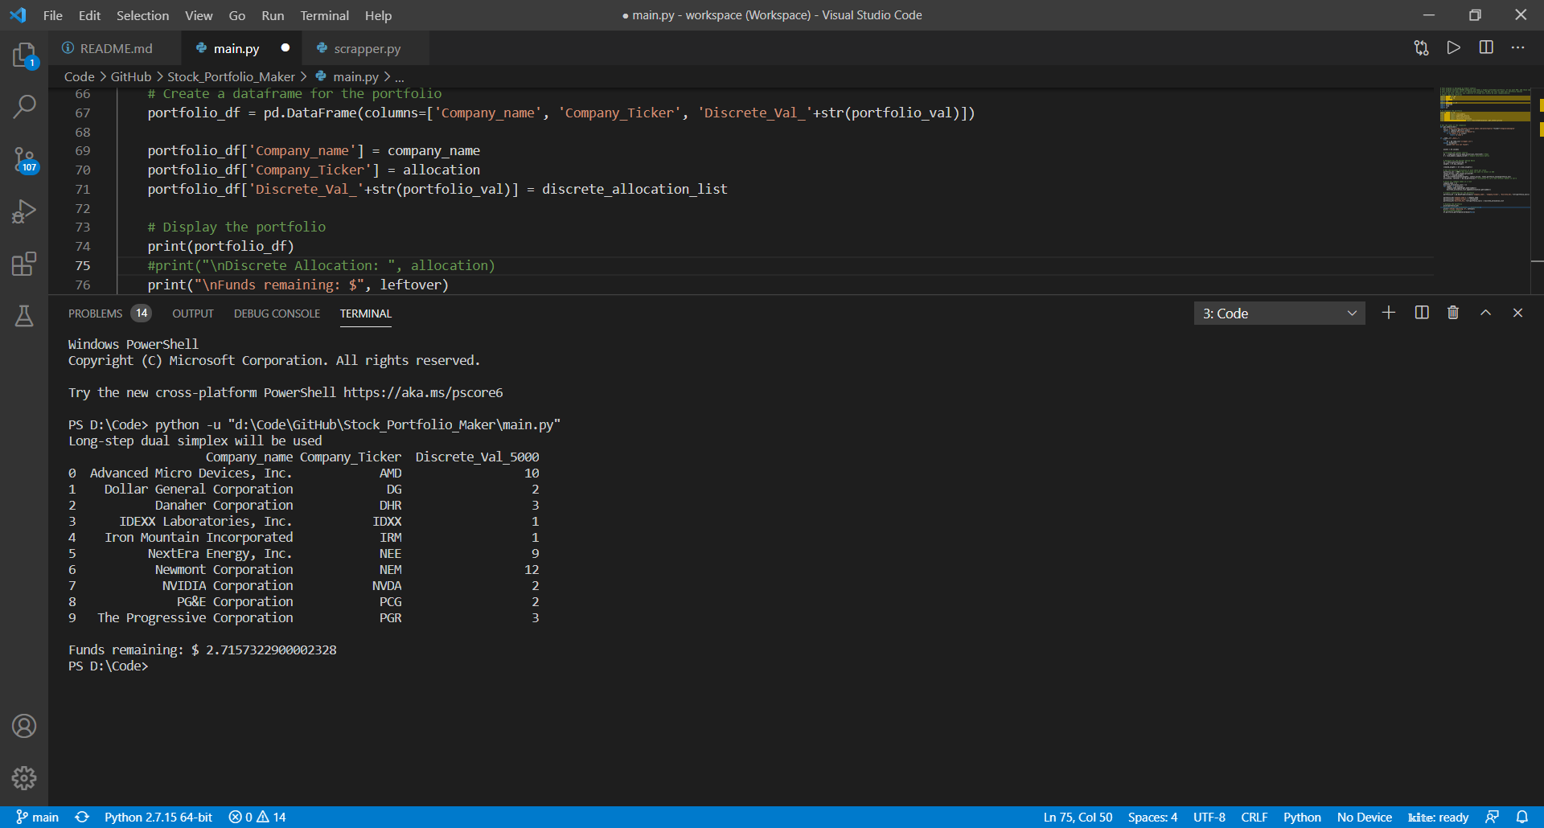Show errors and warnings count in status bar
The height and width of the screenshot is (828, 1544).
[257, 817]
